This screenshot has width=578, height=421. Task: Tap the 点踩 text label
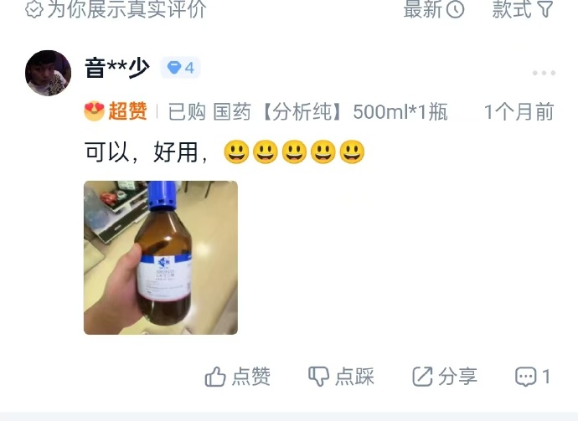(x=354, y=377)
